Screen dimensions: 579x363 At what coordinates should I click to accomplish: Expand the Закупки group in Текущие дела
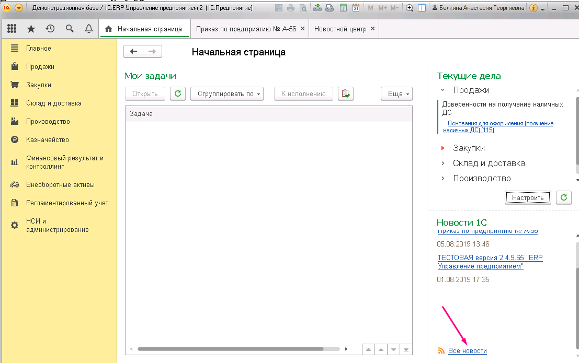tap(442, 148)
